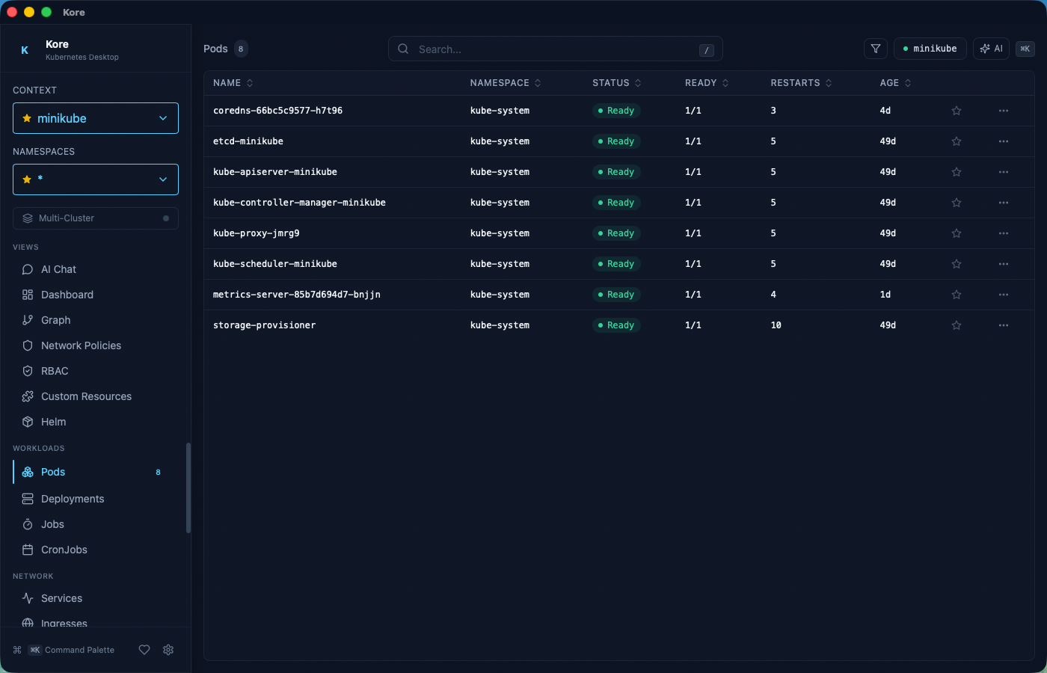Select the Graph view
The image size is (1047, 673).
pos(55,320)
